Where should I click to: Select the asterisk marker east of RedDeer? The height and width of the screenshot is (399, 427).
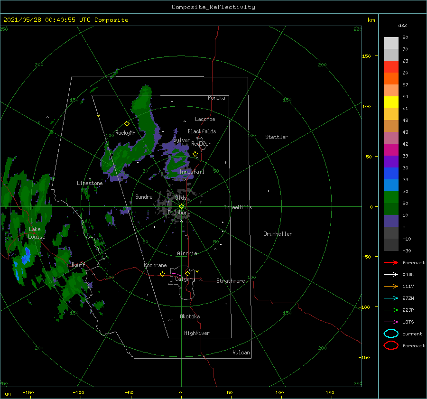pyautogui.click(x=225, y=163)
